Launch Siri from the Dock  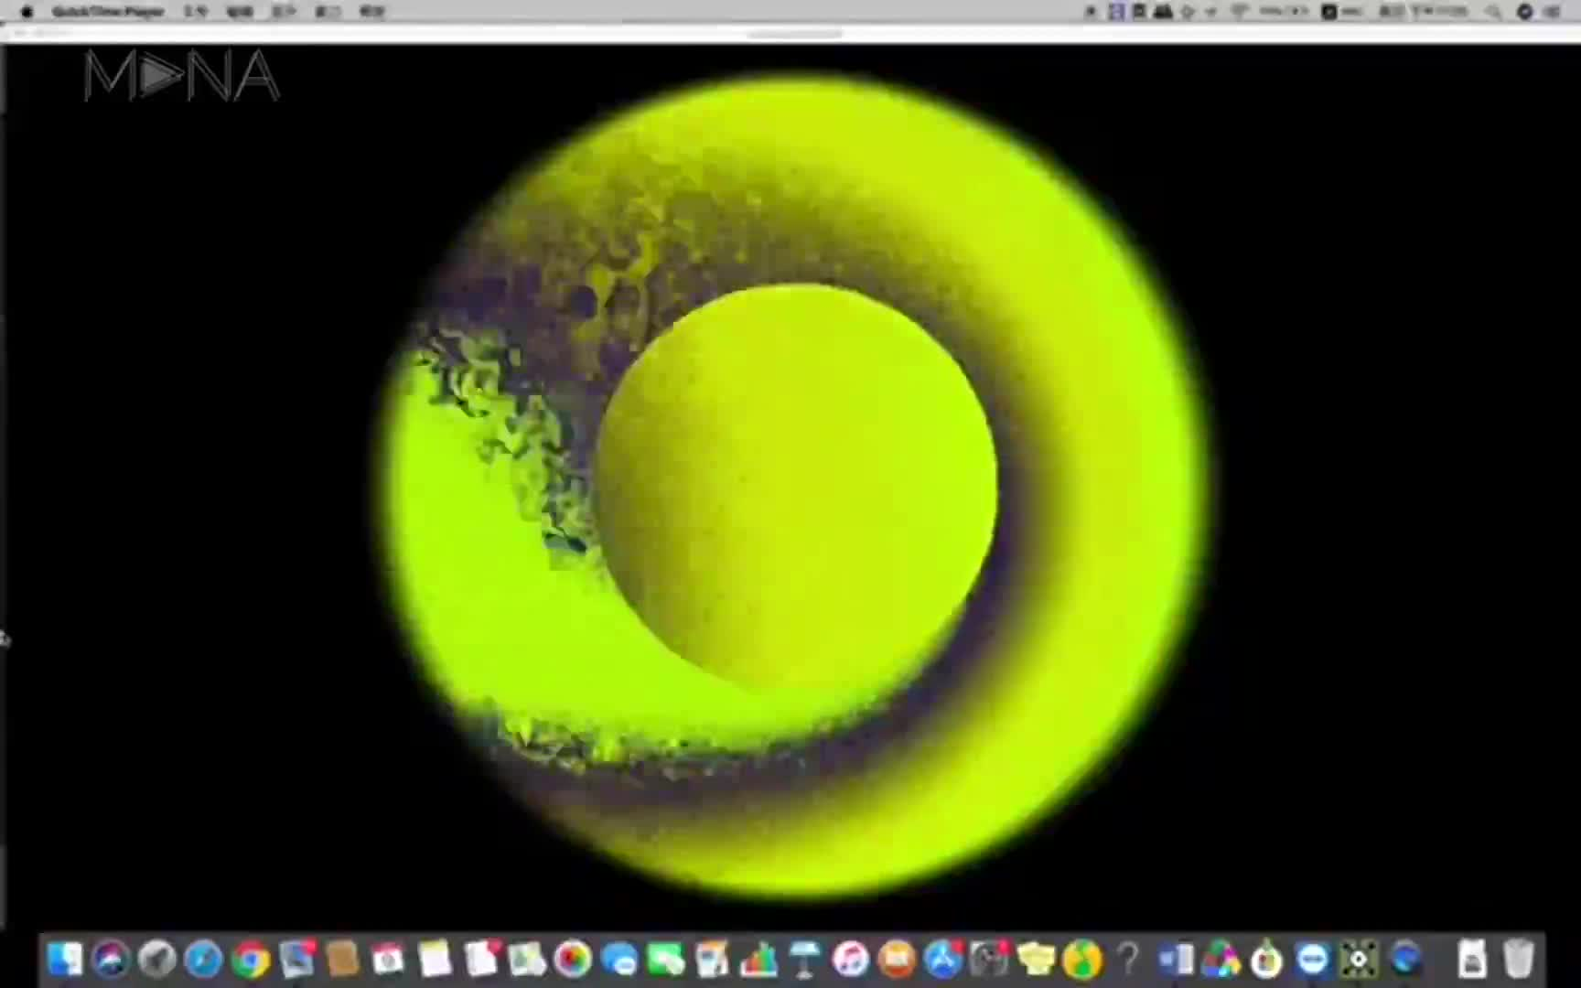coord(111,960)
